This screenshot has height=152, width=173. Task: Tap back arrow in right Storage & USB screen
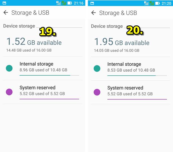point(93,13)
